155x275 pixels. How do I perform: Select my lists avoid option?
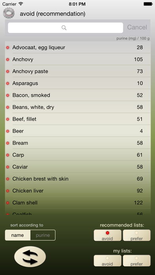point(108,261)
